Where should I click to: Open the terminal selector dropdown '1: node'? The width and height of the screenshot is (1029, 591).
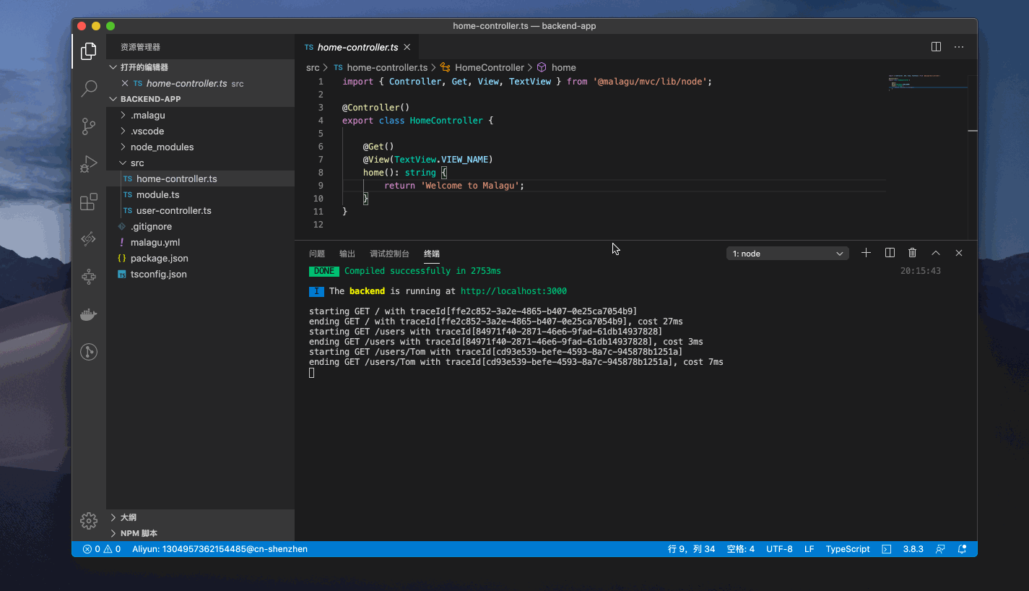coord(788,254)
